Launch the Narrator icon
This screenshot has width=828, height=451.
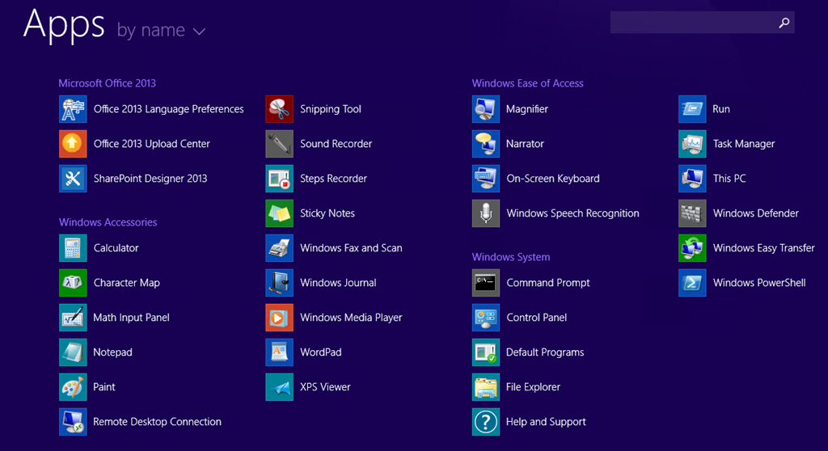pos(486,144)
